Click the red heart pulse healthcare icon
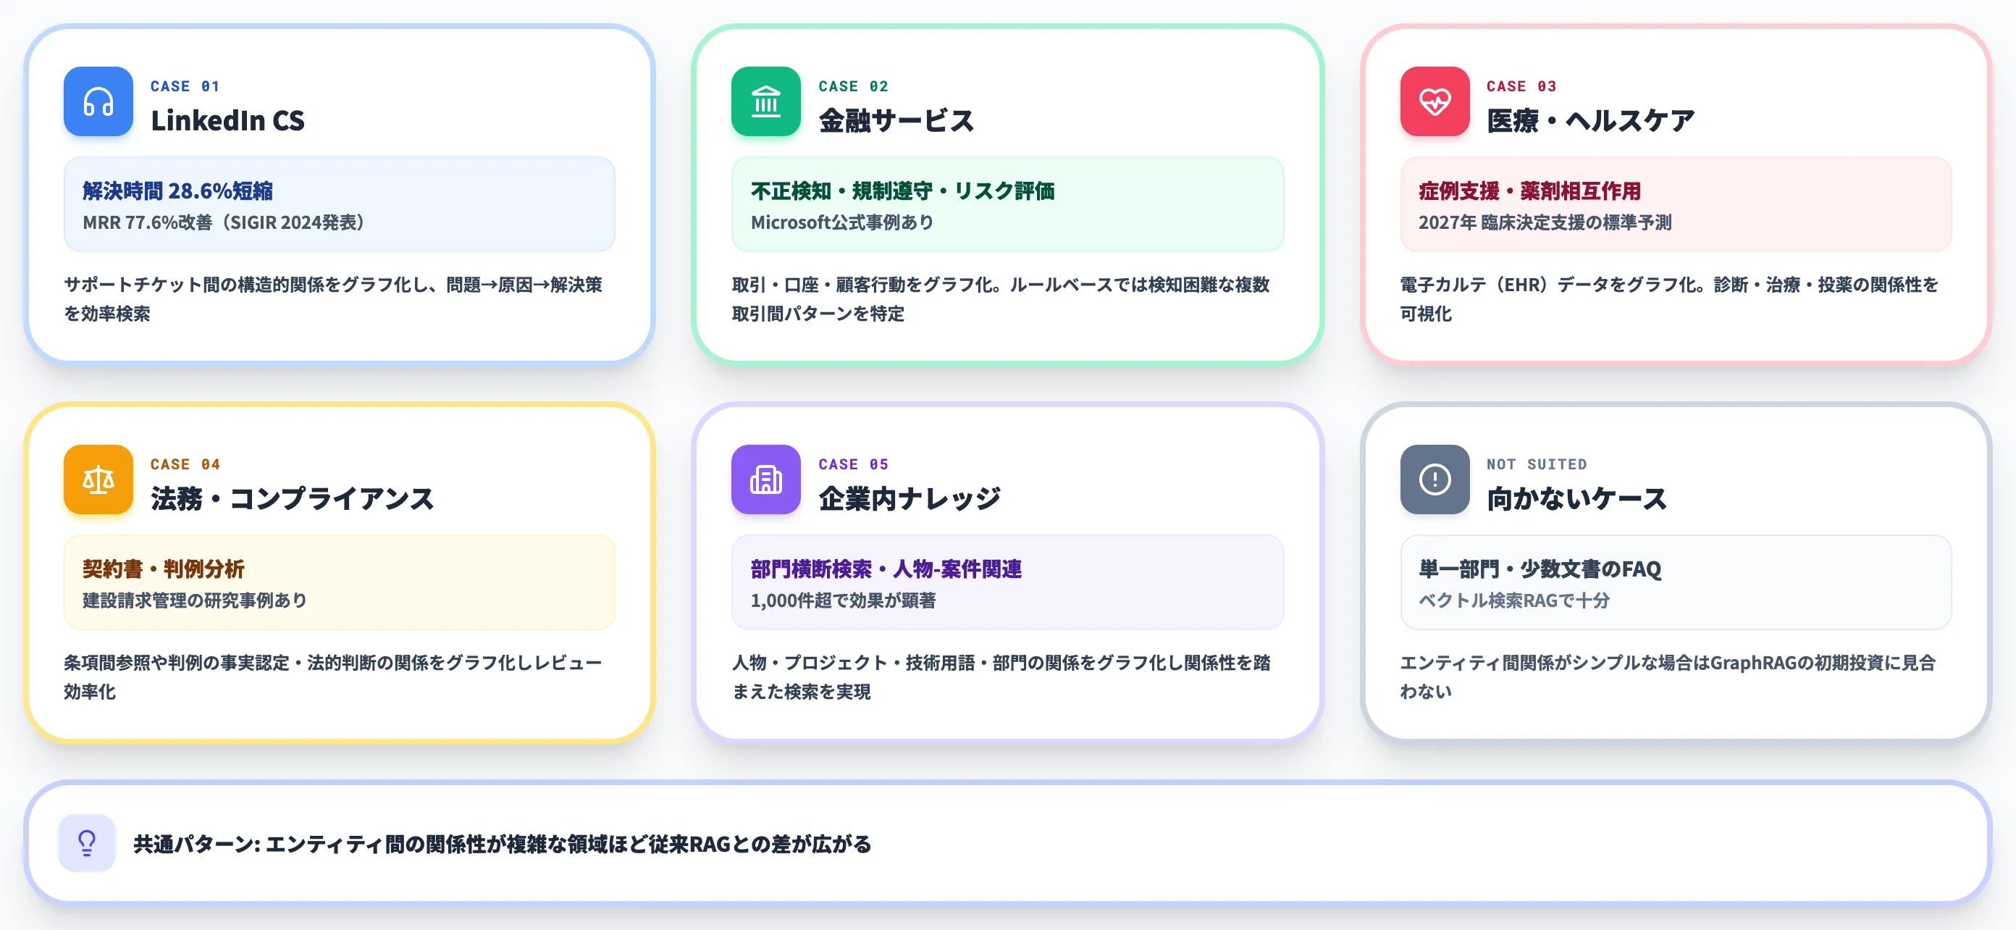This screenshot has height=930, width=2016. 1435,102
